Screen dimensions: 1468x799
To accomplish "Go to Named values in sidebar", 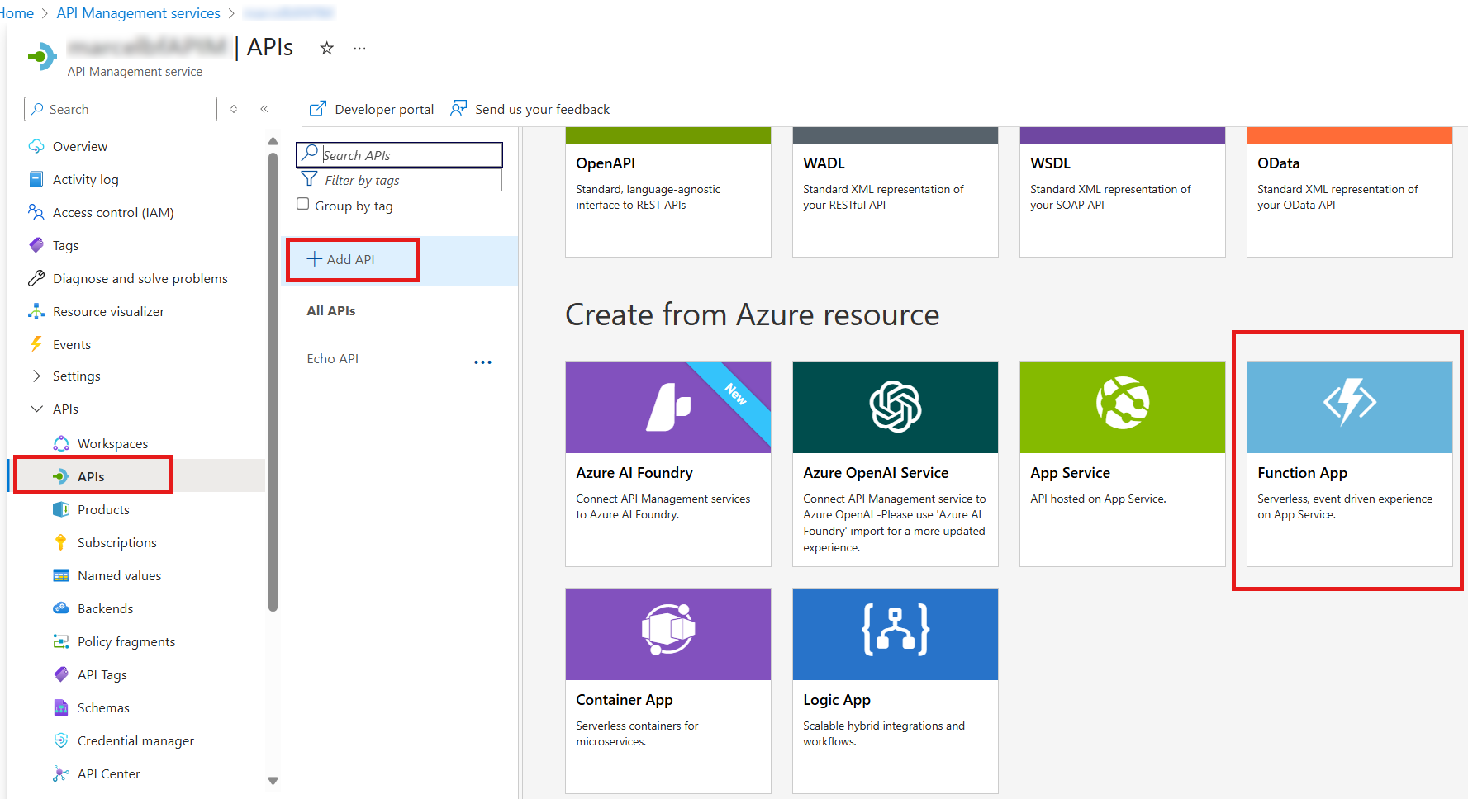I will [x=119, y=576].
